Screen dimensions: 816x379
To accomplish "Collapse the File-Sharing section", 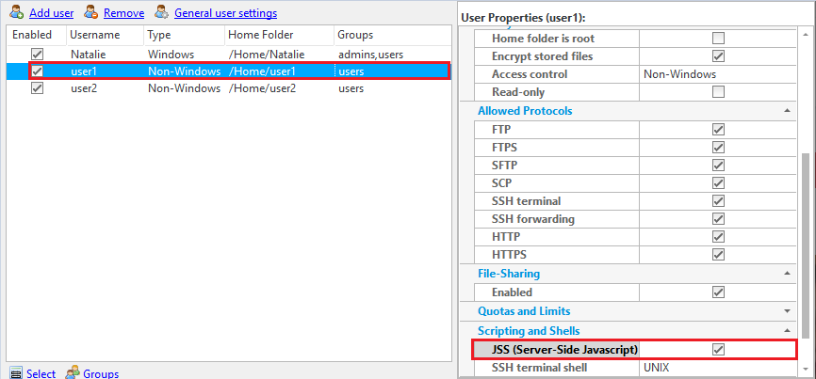I will (786, 274).
